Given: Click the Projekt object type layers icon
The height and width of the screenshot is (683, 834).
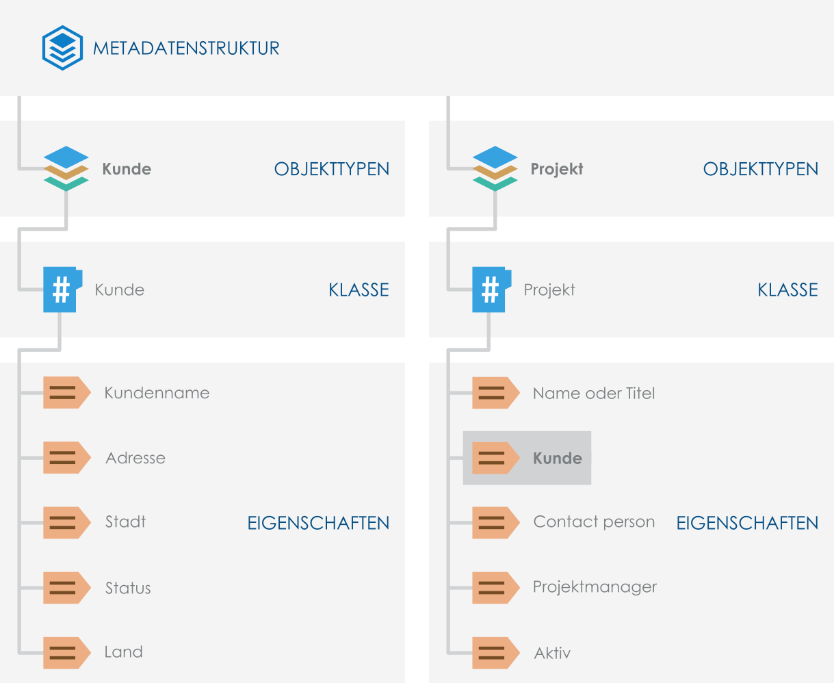Looking at the screenshot, I should coord(495,168).
